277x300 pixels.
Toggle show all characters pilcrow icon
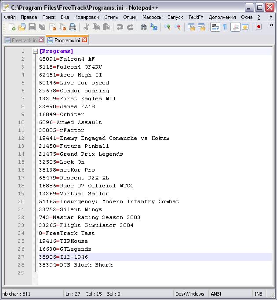pos(225,27)
